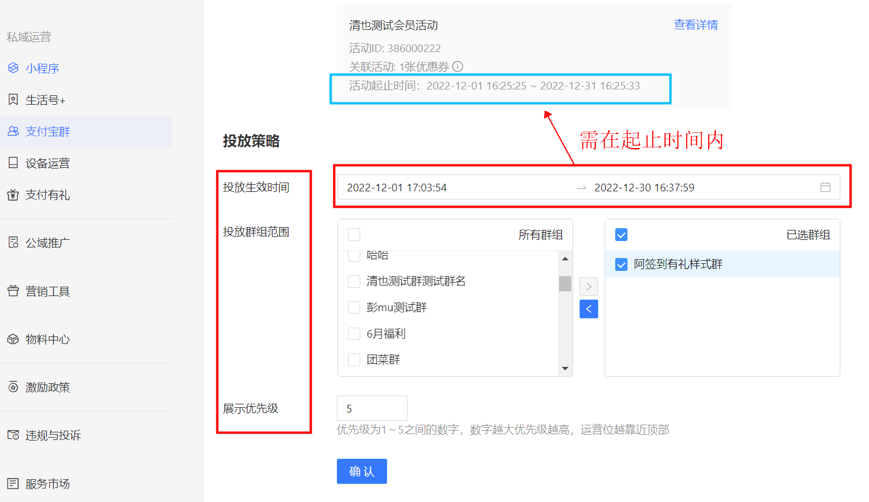Move selected group back with left arrow
The height and width of the screenshot is (502, 869).
point(588,309)
